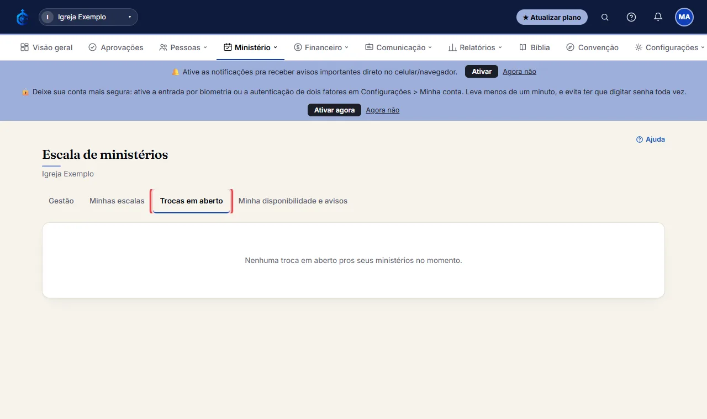Screen dimensions: 707x419
Task: Expand the Pessoas menu
Action: [183, 47]
